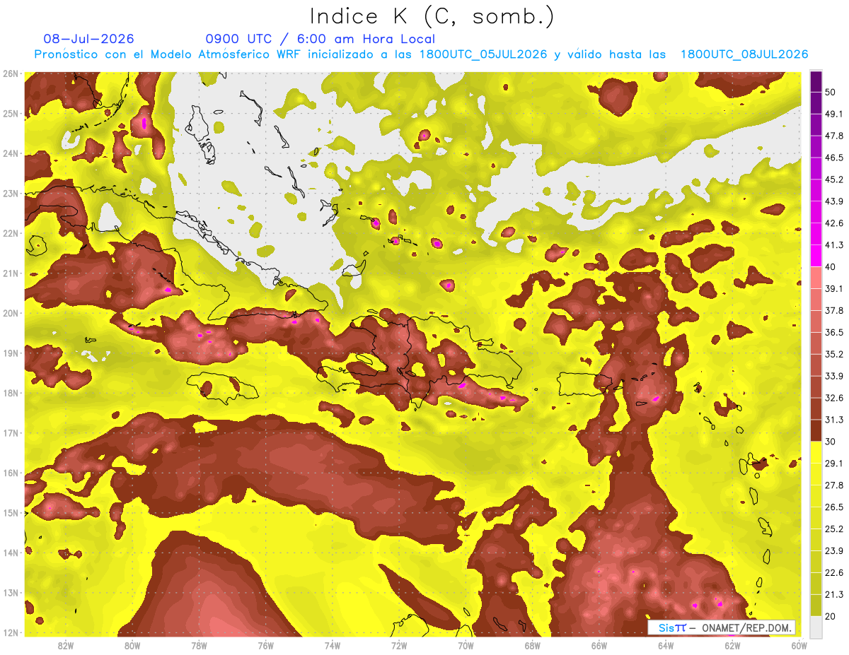Select the 21N latitude label
Image resolution: width=849 pixels, height=655 pixels.
[x=11, y=273]
